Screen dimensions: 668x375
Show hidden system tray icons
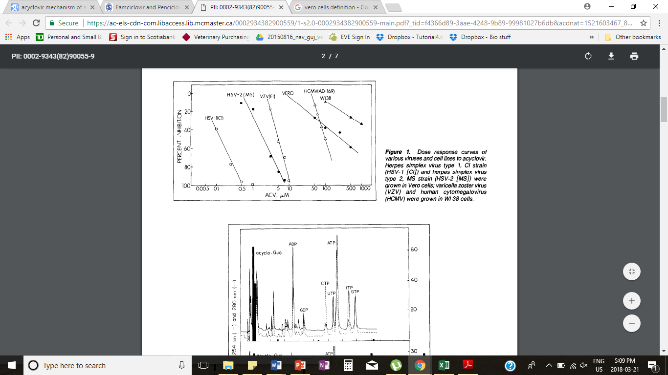[x=549, y=365]
